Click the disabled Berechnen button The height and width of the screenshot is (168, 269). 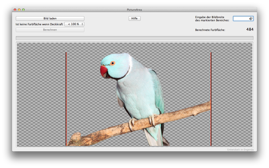pos(50,30)
